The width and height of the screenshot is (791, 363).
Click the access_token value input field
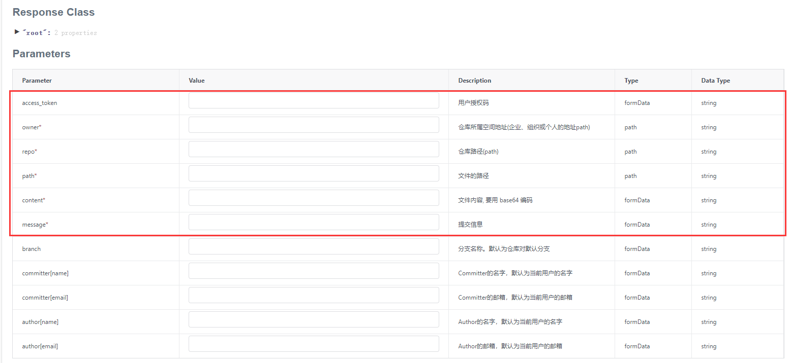pos(314,100)
